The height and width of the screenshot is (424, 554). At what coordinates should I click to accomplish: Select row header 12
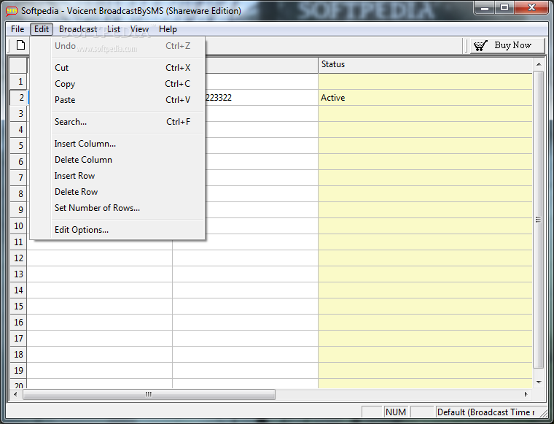click(18, 258)
